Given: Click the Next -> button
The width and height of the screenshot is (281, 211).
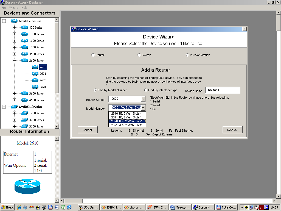Looking at the screenshot, I should pos(232,130).
